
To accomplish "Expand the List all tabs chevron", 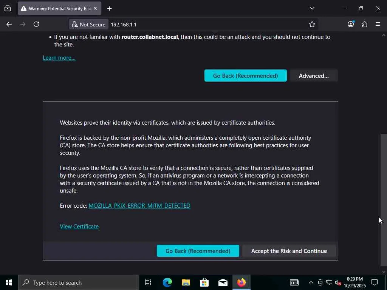I will tap(312, 8).
